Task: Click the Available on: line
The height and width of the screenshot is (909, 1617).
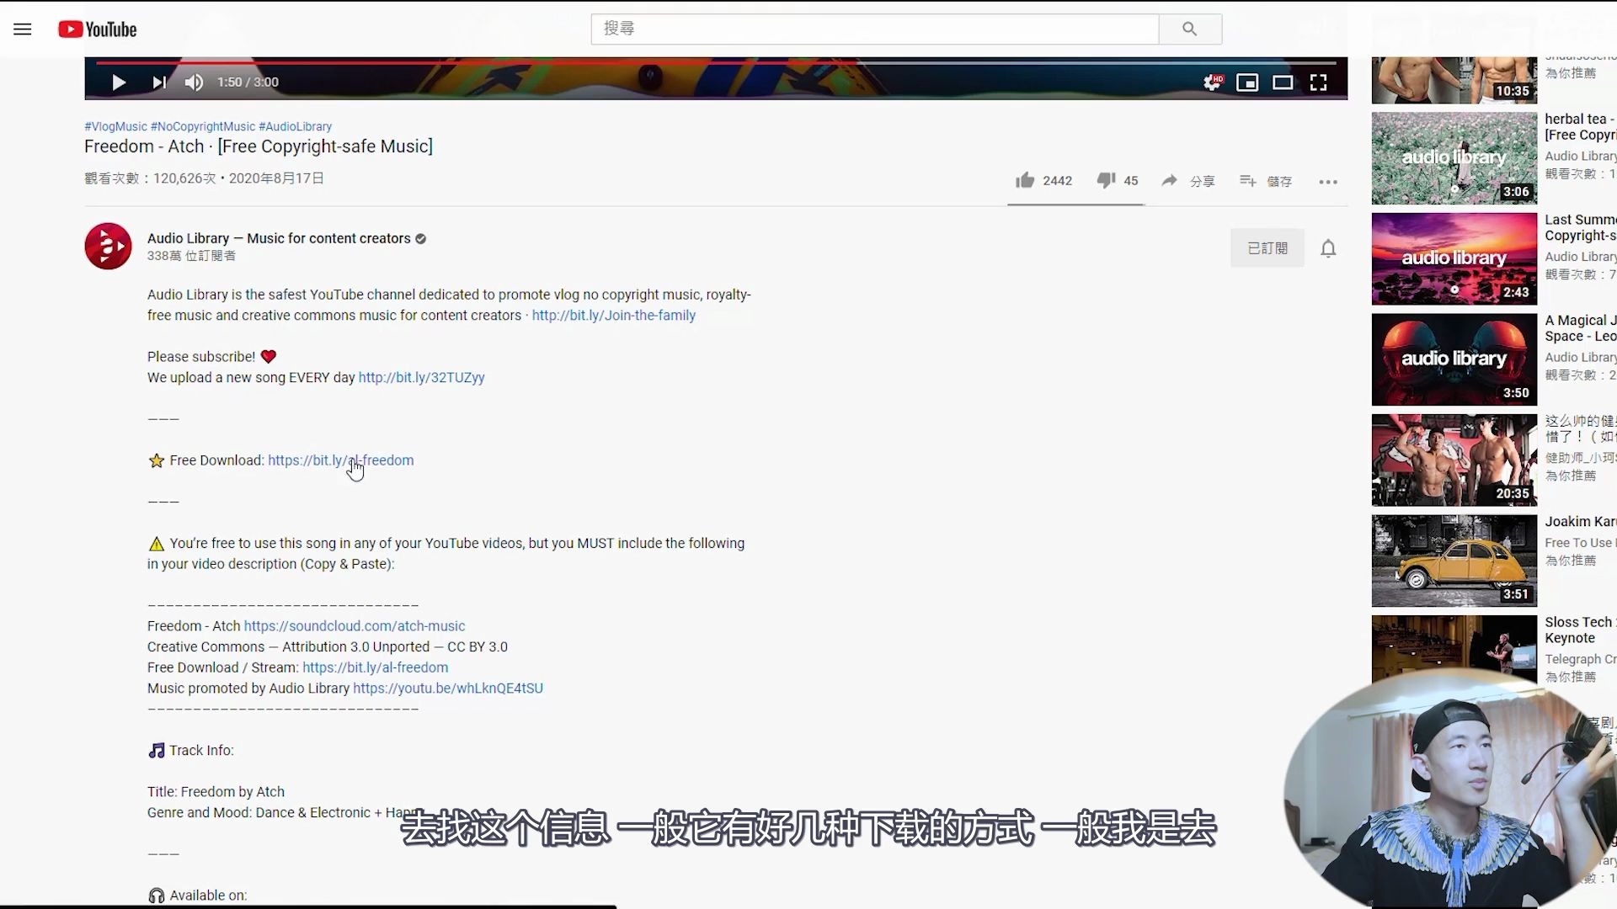Action: point(208,896)
